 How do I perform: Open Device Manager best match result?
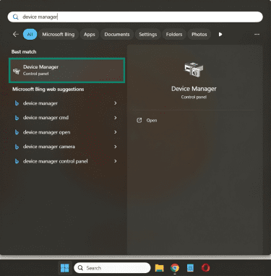[x=66, y=70]
